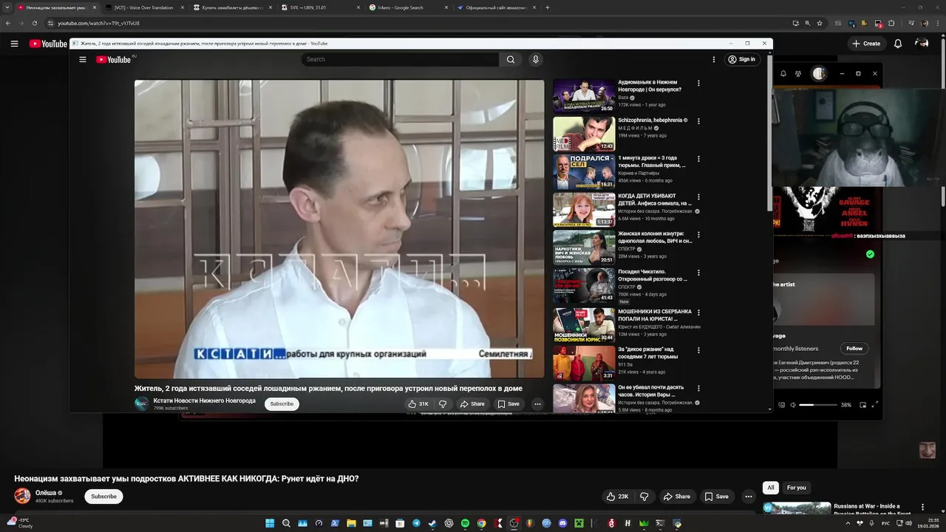This screenshot has height=532, width=946.
Task: Open the Кстати Новости Нижнего Новгорода channel avatar
Action: pyautogui.click(x=142, y=403)
